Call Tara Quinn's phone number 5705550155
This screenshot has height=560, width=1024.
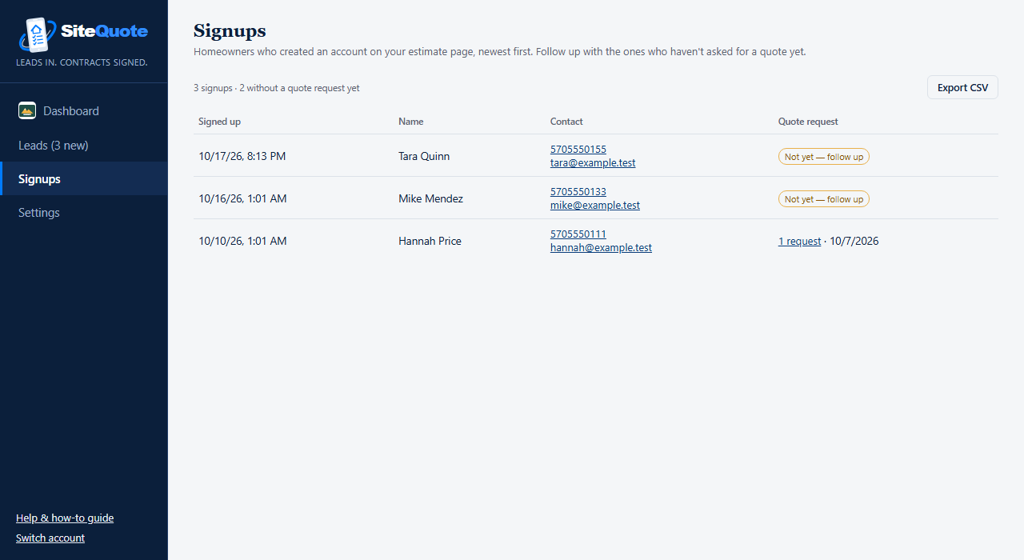click(578, 150)
